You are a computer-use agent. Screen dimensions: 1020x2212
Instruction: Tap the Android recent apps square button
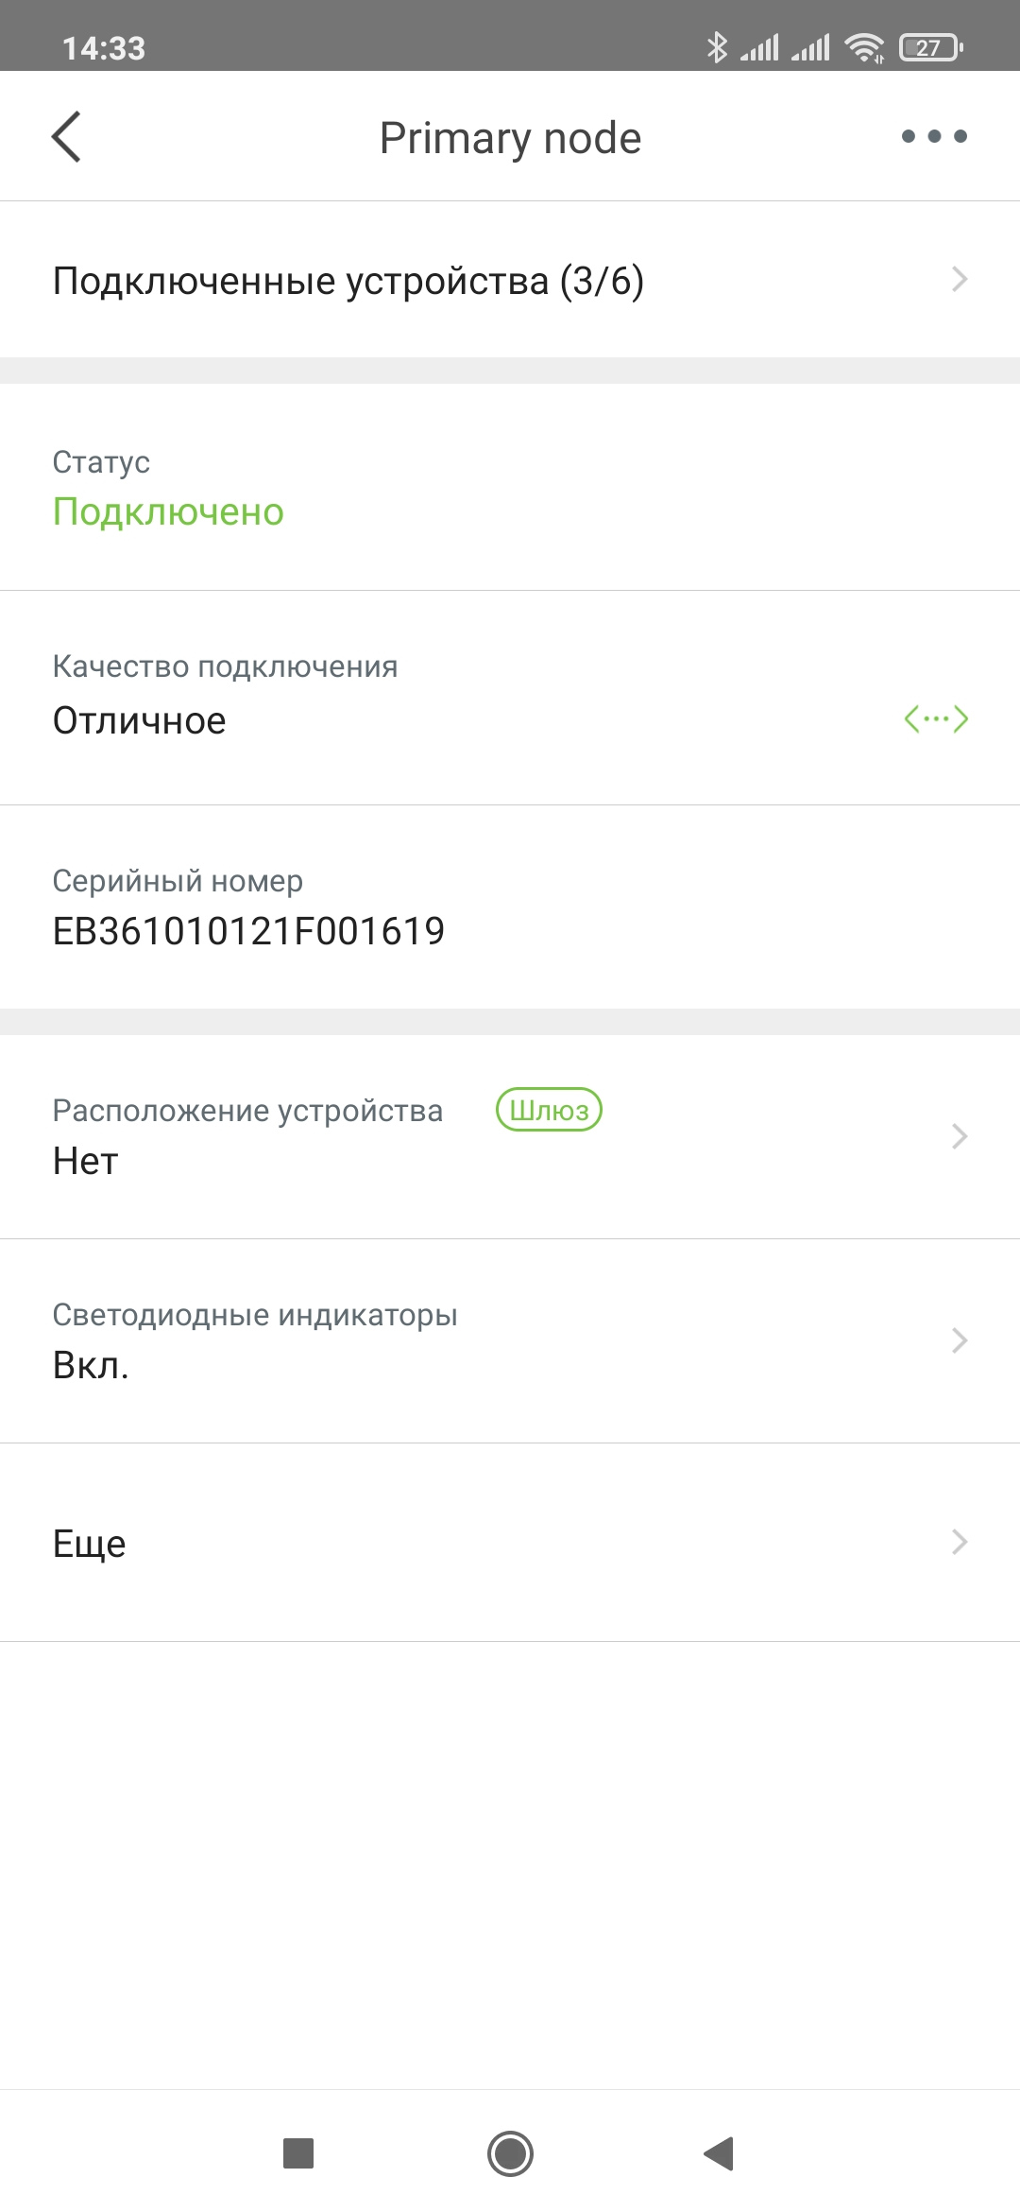click(x=298, y=2153)
